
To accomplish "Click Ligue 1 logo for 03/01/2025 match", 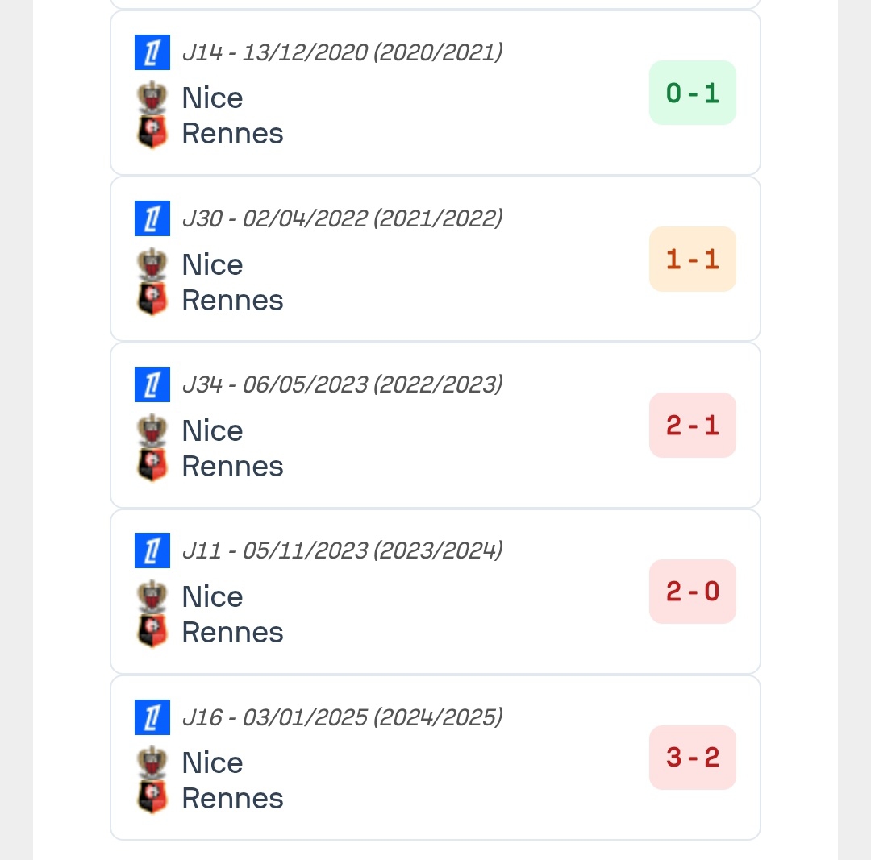I will [x=152, y=717].
